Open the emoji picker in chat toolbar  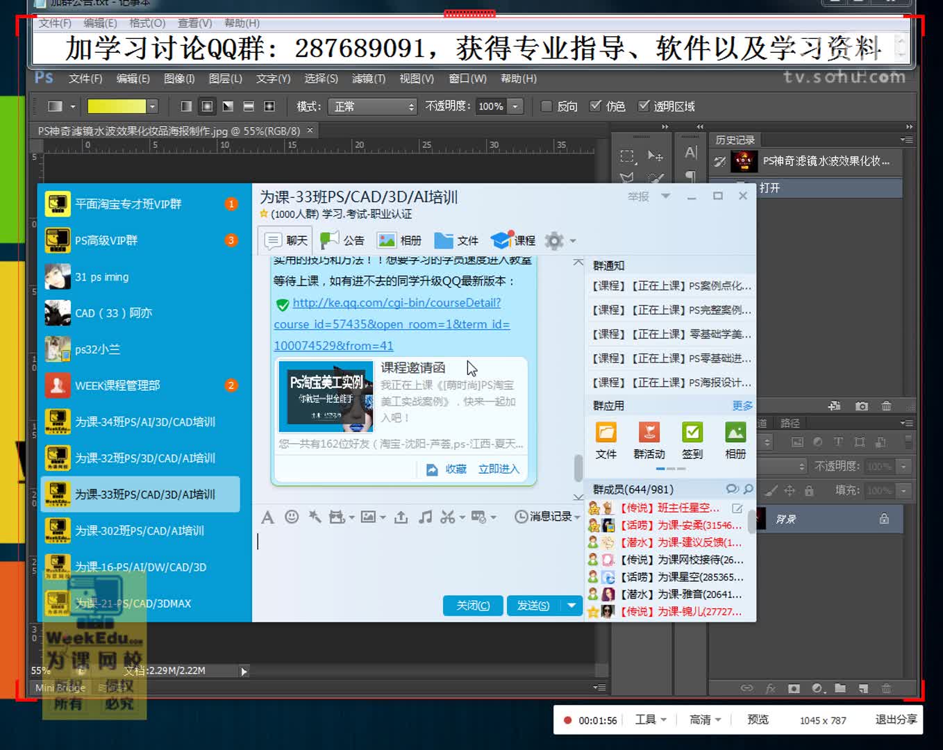[292, 517]
